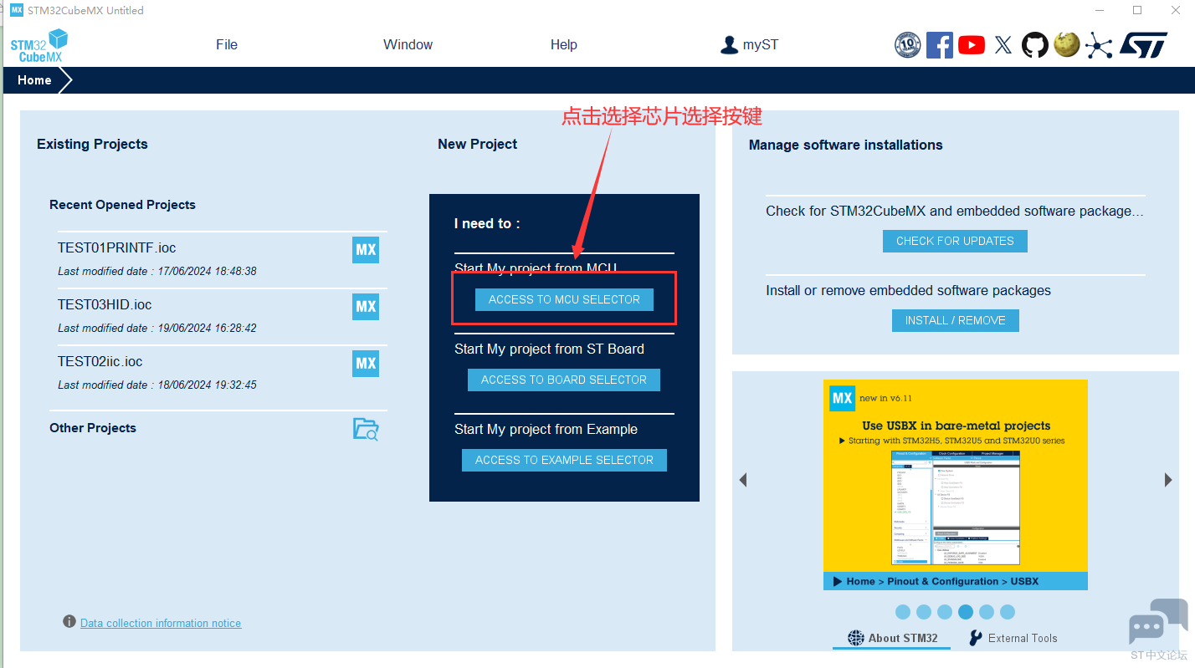Click MX icon next to TEST03HID.ioc
Viewport: 1195px width, 668px height.
click(366, 306)
